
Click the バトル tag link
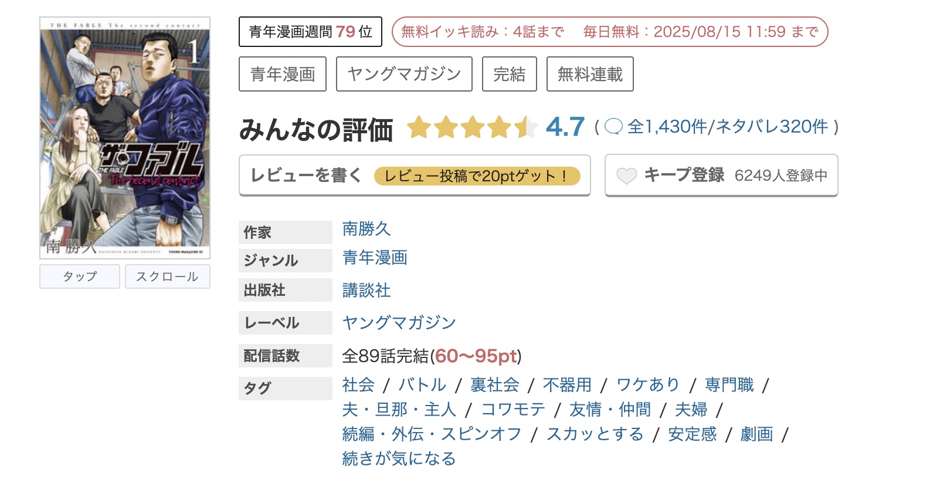[x=422, y=385]
